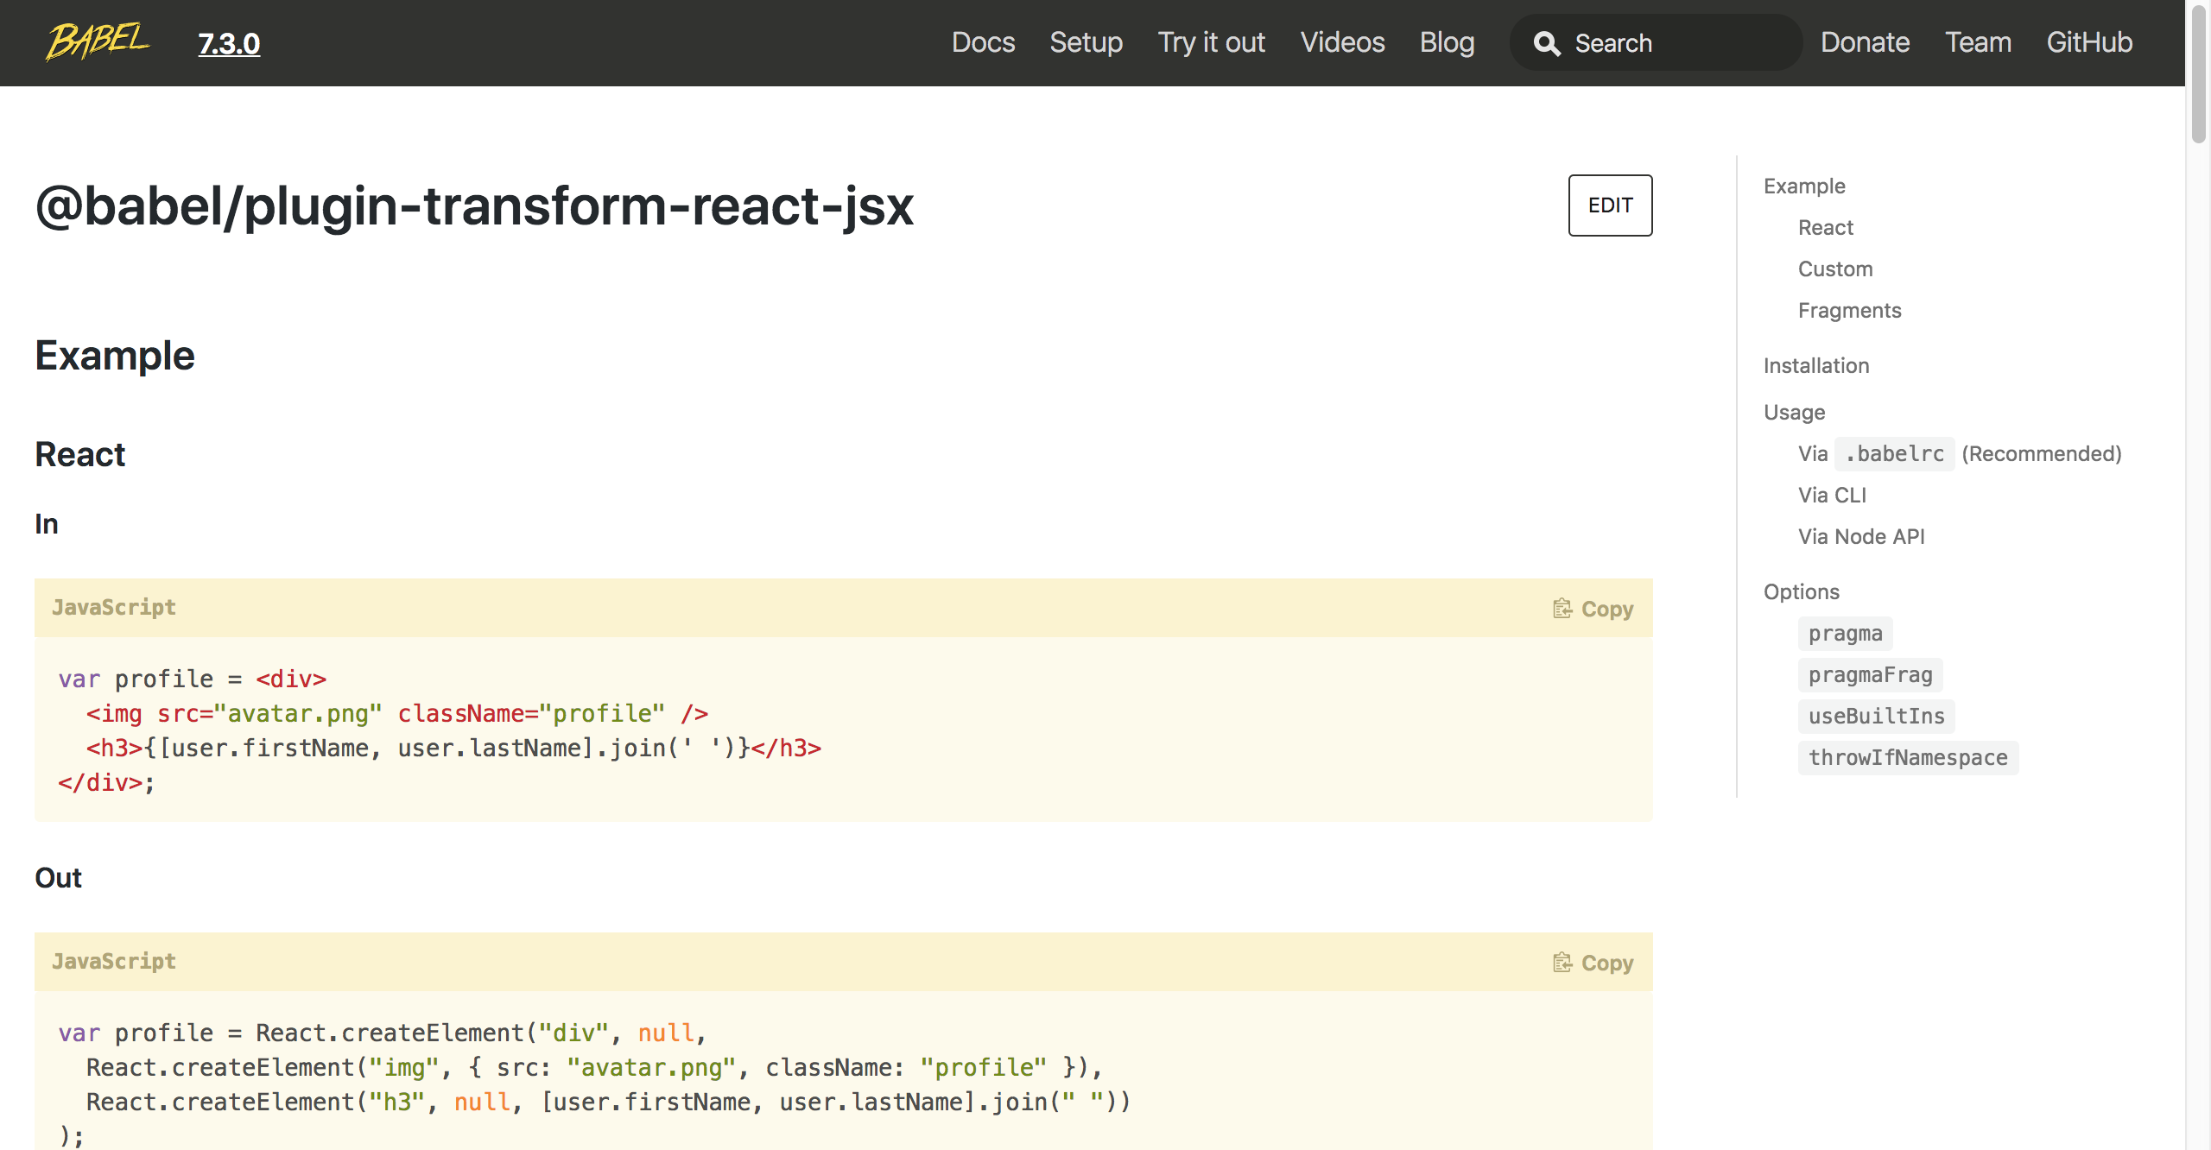Open the GitHub link in header
This screenshot has height=1150, width=2211.
coord(2088,42)
